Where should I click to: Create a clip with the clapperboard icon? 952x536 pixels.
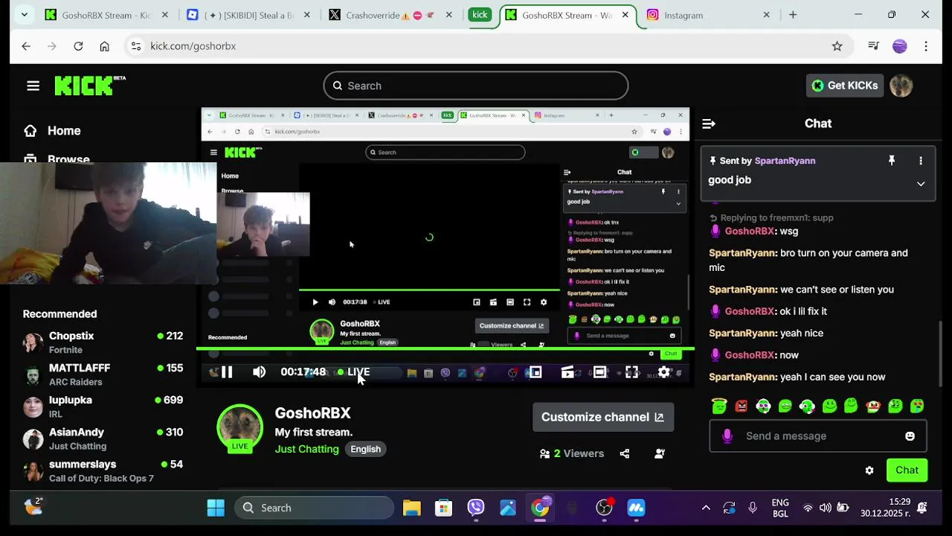[x=567, y=372]
